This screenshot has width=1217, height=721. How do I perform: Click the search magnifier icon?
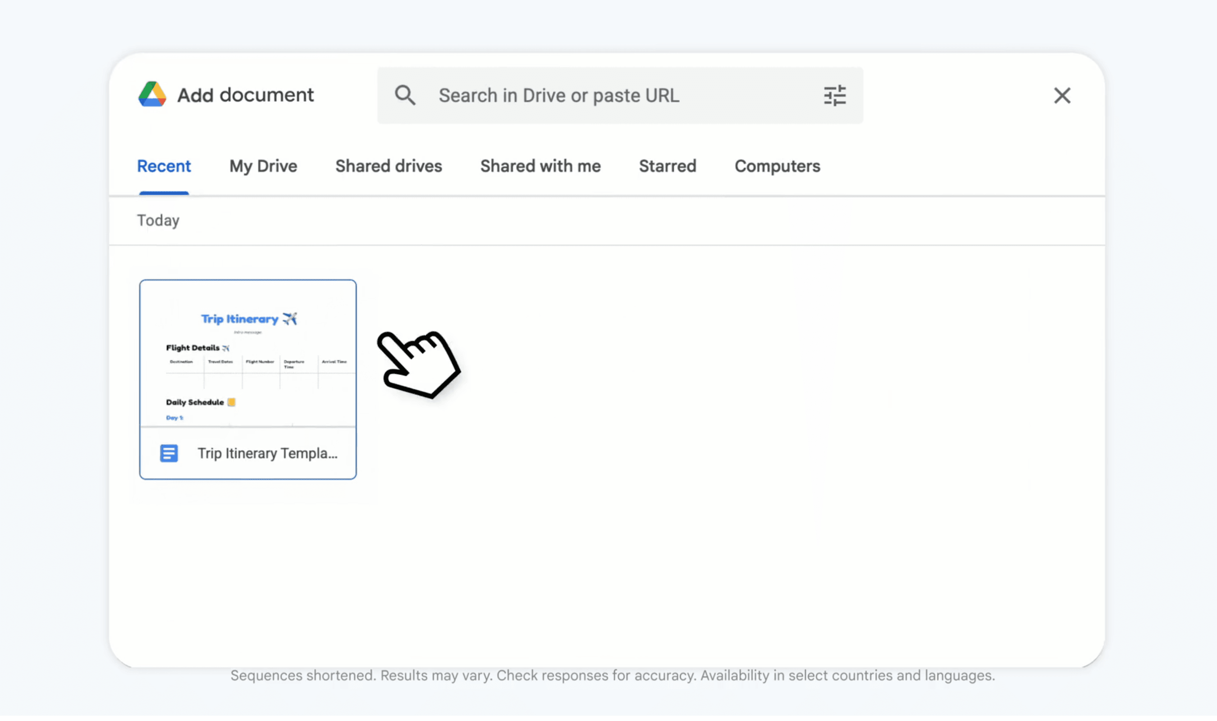(405, 95)
